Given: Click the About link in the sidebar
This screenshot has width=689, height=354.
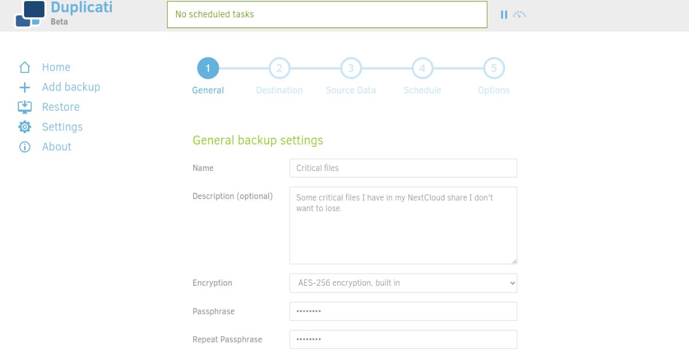Looking at the screenshot, I should coord(56,146).
